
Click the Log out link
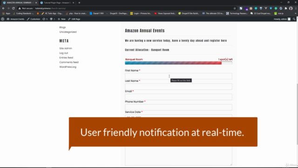click(x=64, y=53)
